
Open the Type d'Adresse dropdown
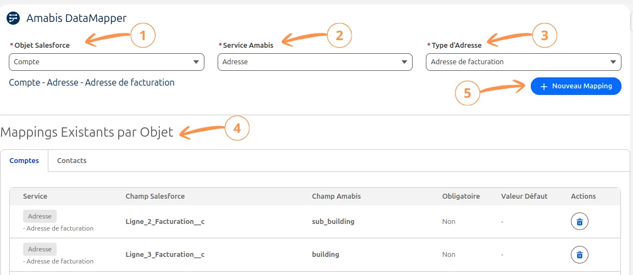(523, 62)
